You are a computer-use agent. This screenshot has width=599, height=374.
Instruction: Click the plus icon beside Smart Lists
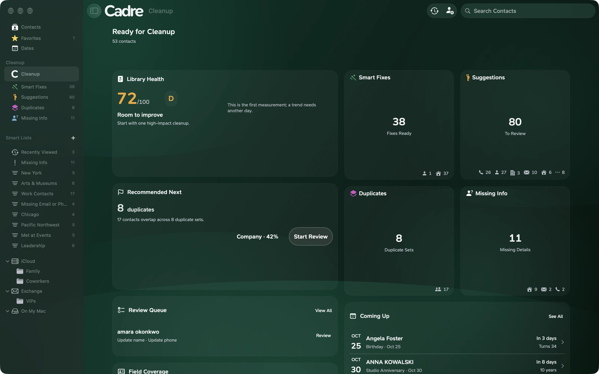tap(73, 138)
